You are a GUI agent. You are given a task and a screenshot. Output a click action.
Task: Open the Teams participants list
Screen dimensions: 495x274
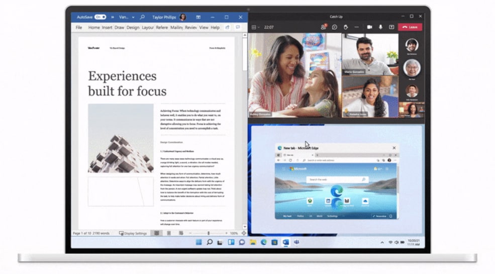324,27
